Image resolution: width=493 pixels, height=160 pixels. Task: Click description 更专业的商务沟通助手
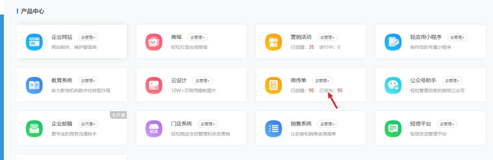74,134
